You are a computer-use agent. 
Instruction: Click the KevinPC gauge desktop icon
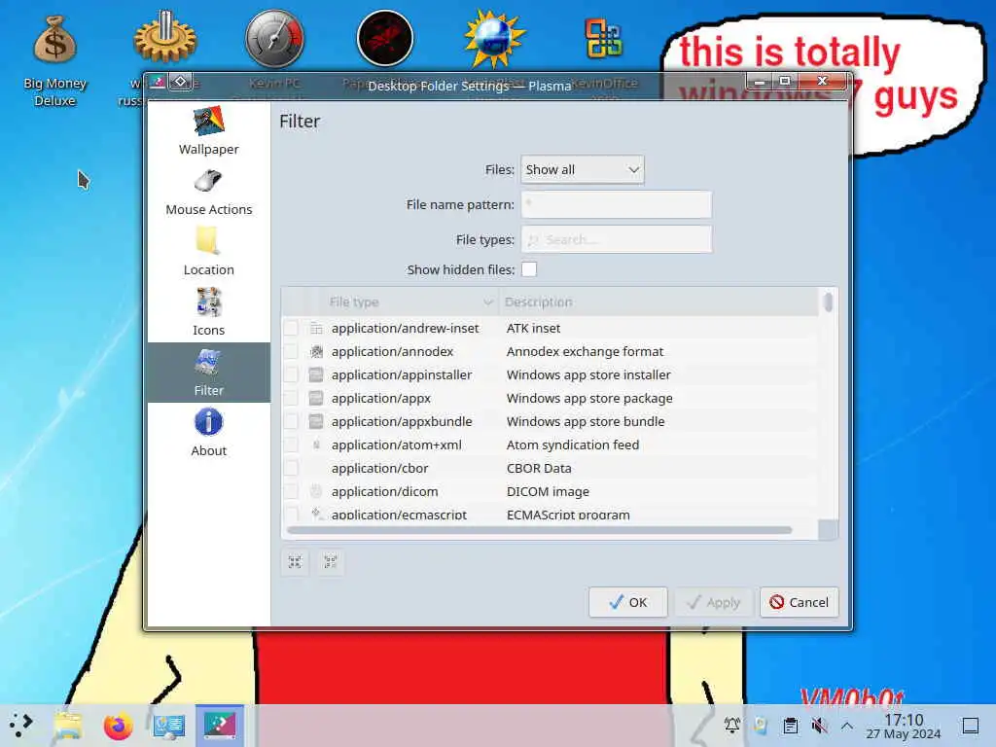click(x=274, y=38)
